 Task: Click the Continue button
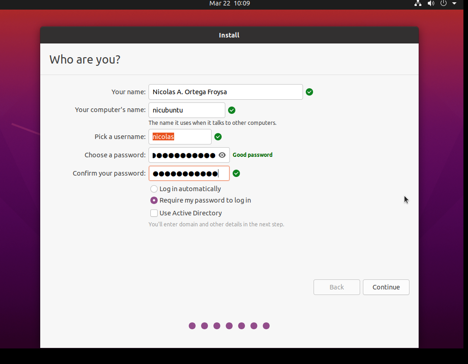[386, 287]
